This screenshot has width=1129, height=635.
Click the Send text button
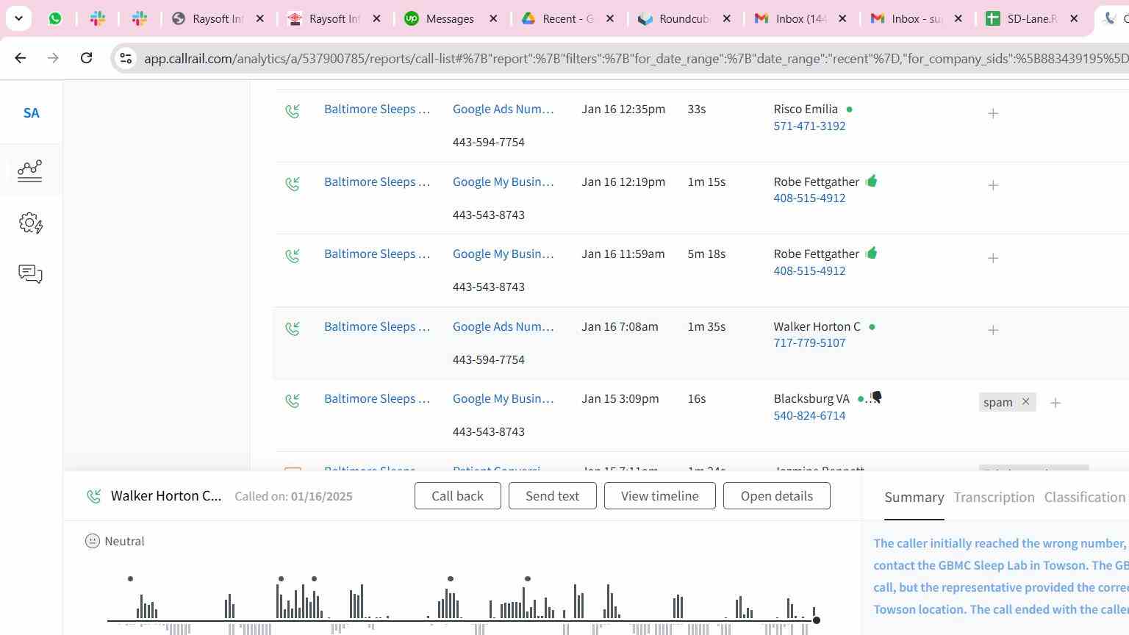click(x=552, y=496)
